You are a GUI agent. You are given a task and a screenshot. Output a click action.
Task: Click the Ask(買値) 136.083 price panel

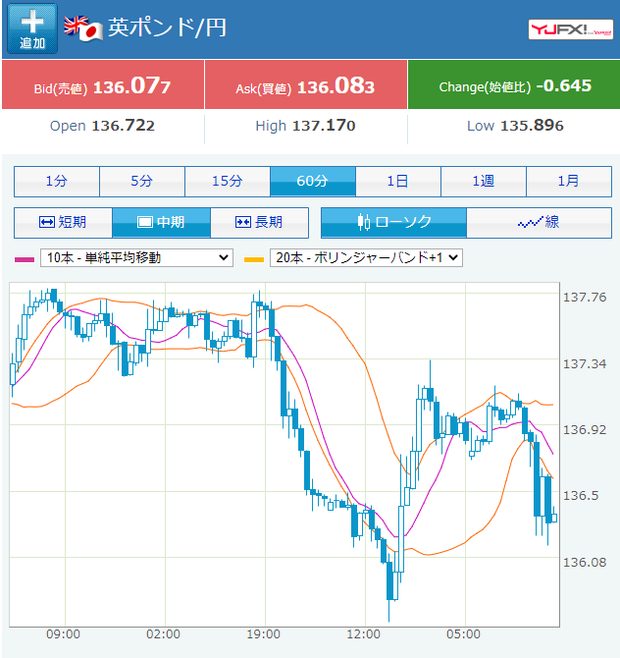click(x=305, y=86)
